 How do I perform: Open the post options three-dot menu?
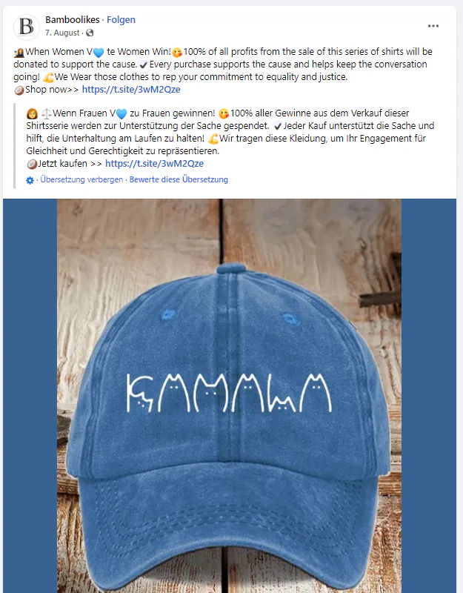tap(433, 26)
